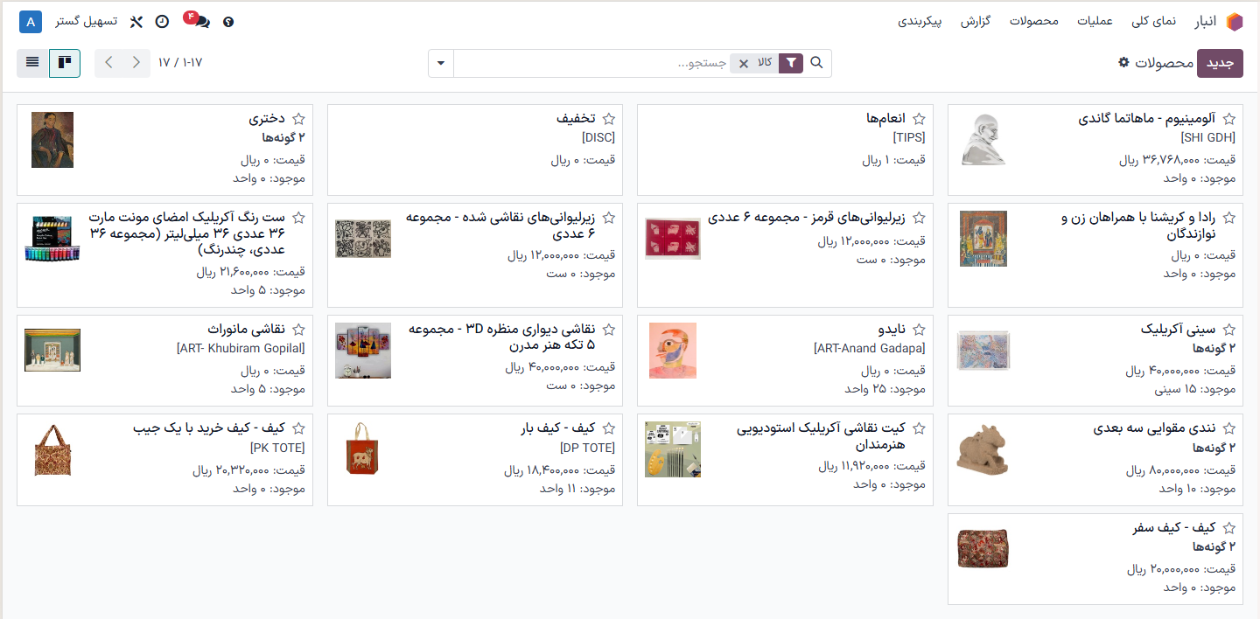Open the Inventory app icon in top bar

click(x=1235, y=21)
